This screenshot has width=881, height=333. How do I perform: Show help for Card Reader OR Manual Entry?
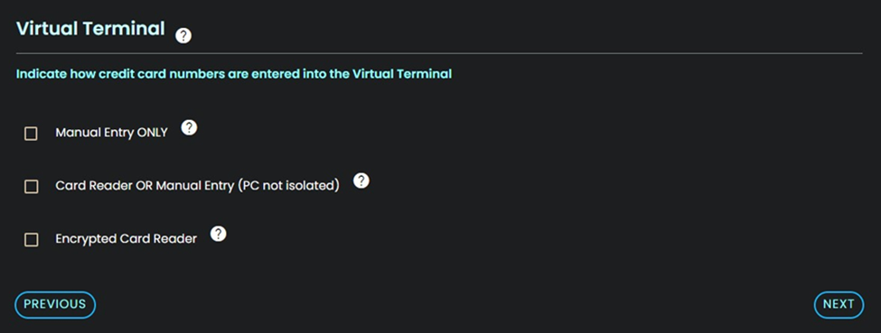coord(361,180)
